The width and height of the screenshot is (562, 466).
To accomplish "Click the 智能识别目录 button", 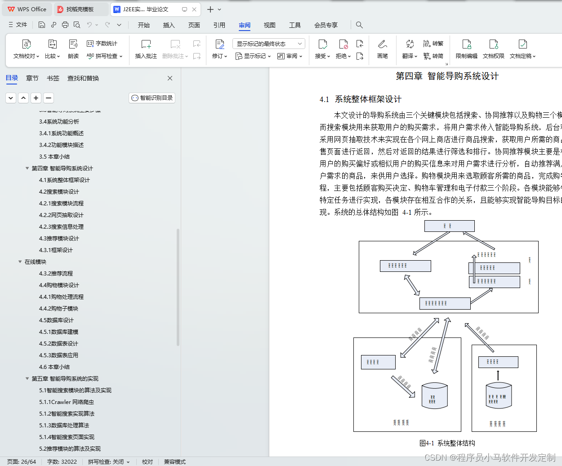I will (152, 98).
